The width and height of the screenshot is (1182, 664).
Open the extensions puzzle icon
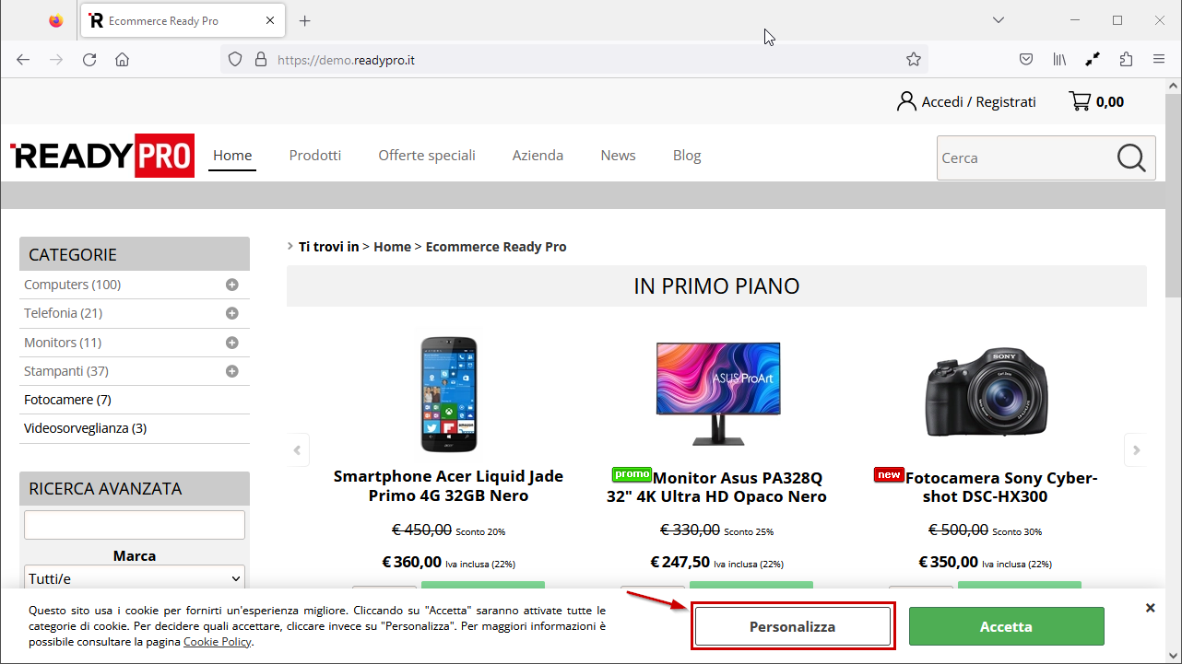pyautogui.click(x=1126, y=59)
